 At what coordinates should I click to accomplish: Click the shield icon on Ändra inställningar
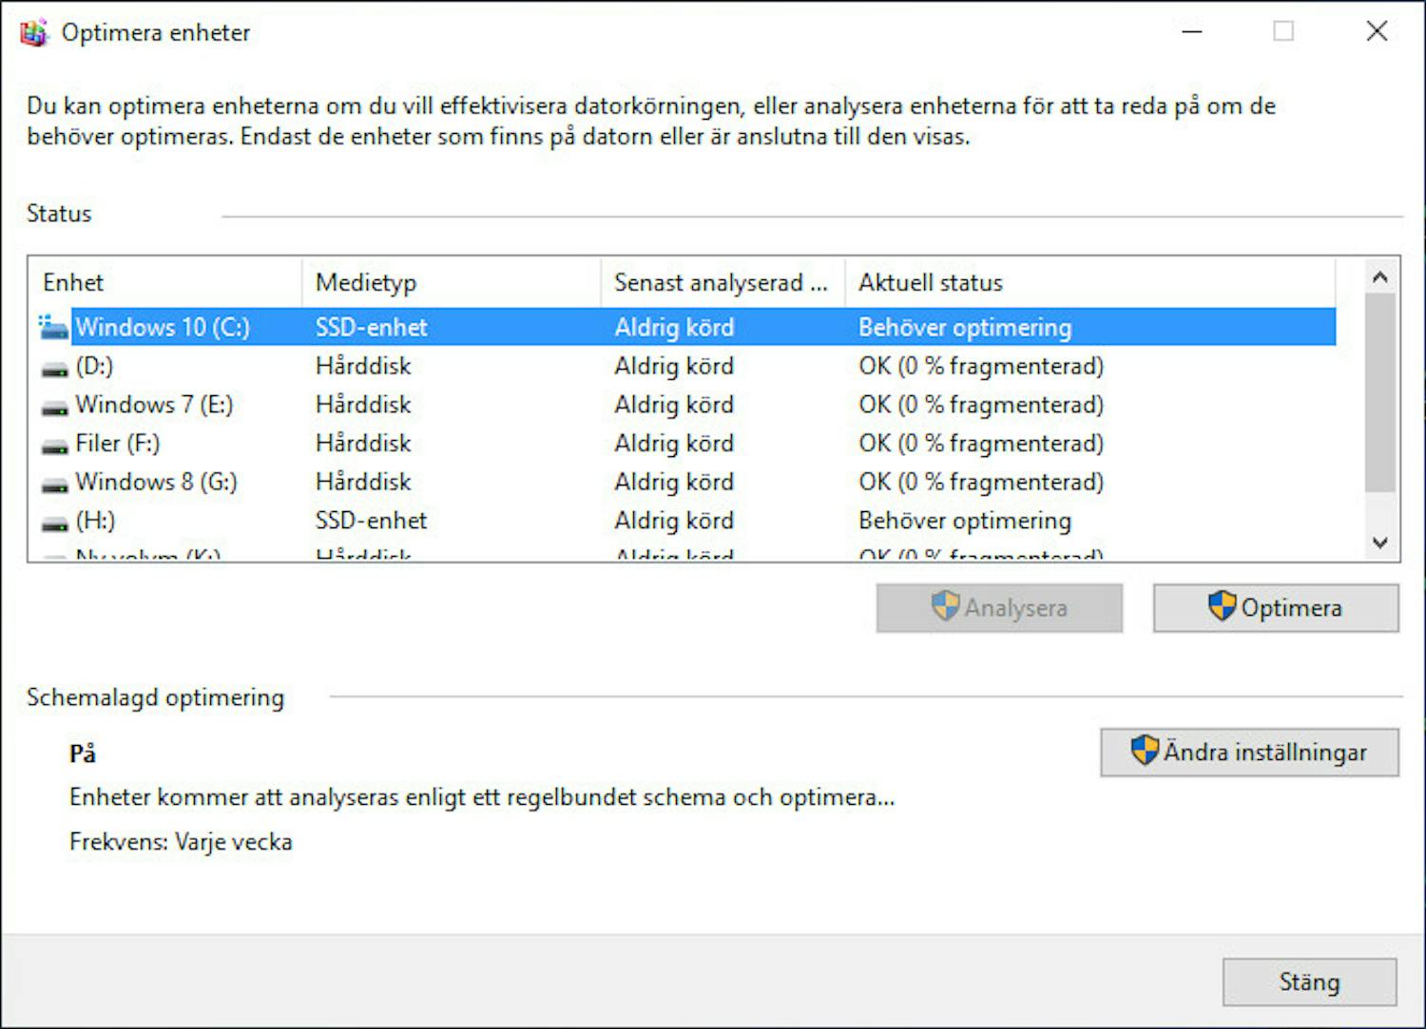pos(1144,751)
